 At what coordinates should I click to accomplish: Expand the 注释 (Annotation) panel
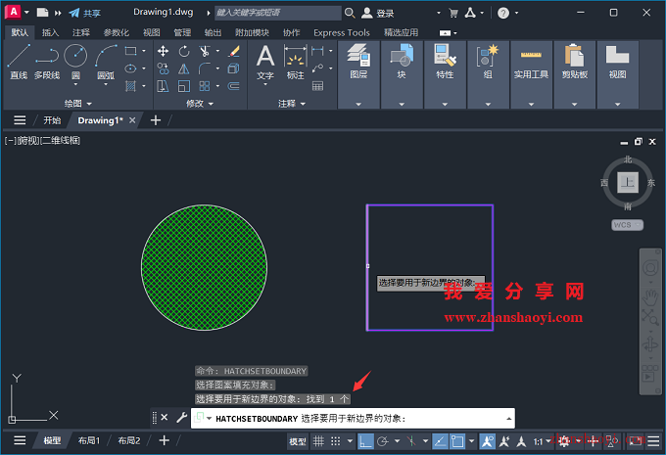(292, 103)
